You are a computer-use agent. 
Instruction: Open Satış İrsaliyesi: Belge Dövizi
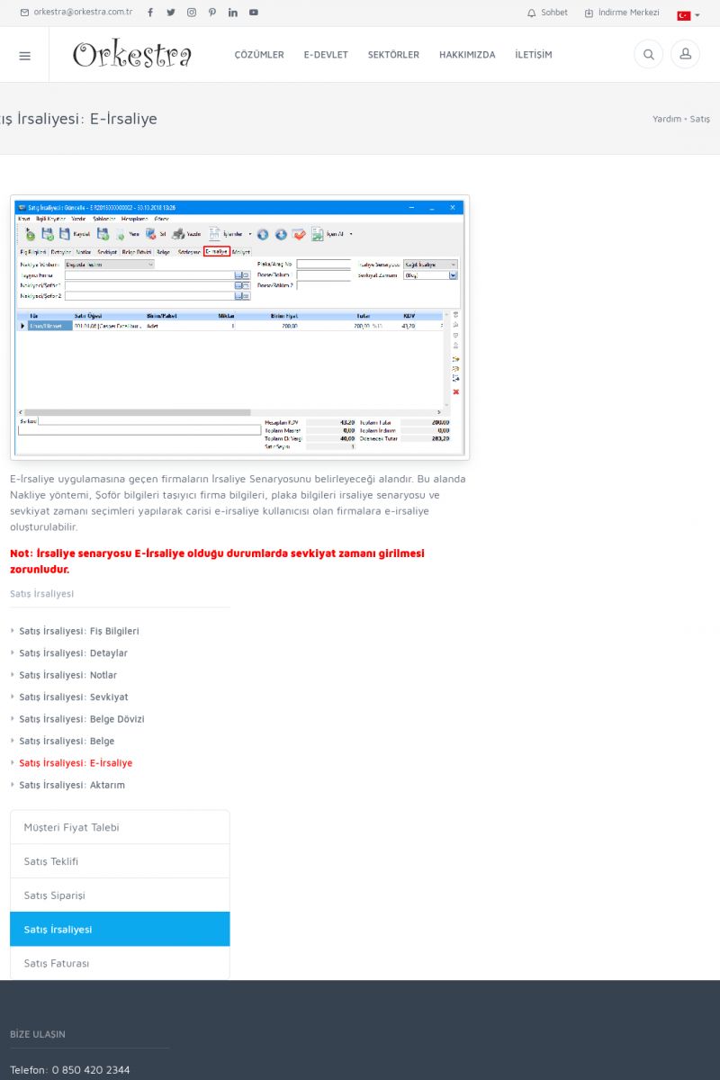[x=82, y=719]
